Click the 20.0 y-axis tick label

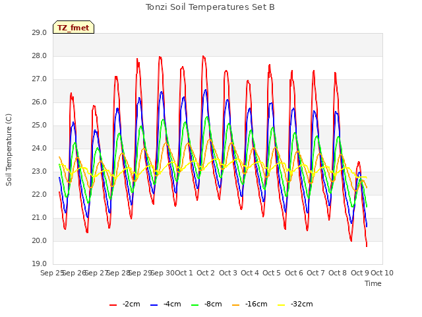pyautogui.click(x=40, y=240)
